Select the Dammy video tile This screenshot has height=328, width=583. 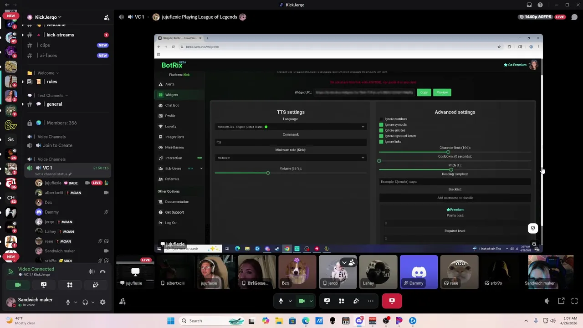pos(419,272)
